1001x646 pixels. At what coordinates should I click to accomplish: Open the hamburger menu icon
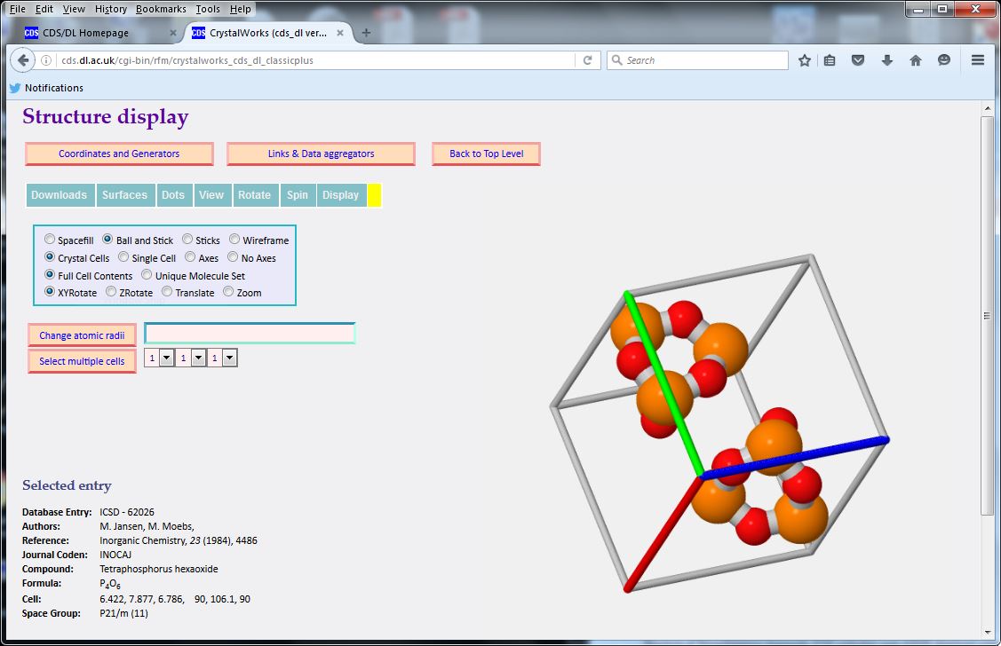977,60
